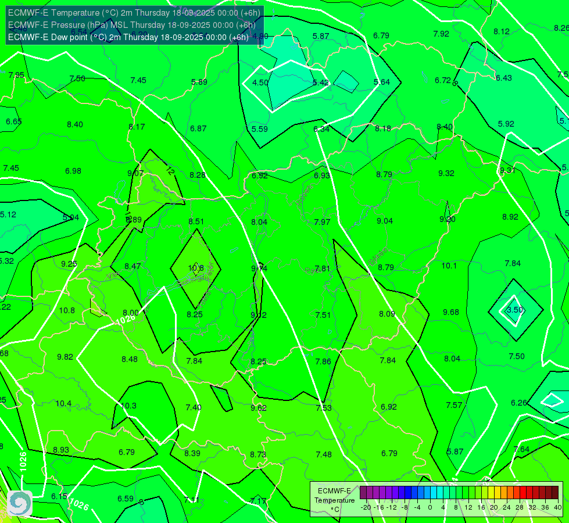Click the swirl logo icon at bottom-left

[x=20, y=503]
